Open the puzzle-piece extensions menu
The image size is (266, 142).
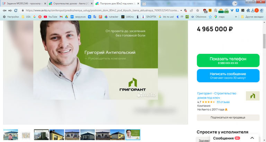(x=248, y=10)
